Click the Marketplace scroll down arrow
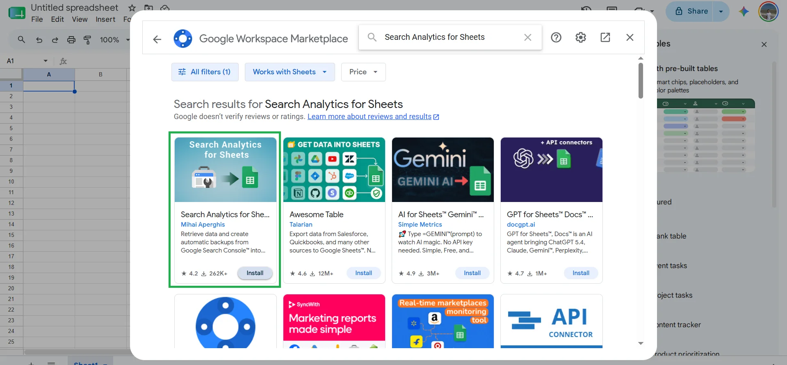The width and height of the screenshot is (787, 365). coord(641,343)
